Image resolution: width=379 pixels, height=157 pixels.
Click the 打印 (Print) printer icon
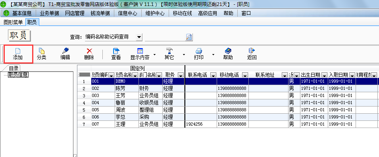coord(199,51)
